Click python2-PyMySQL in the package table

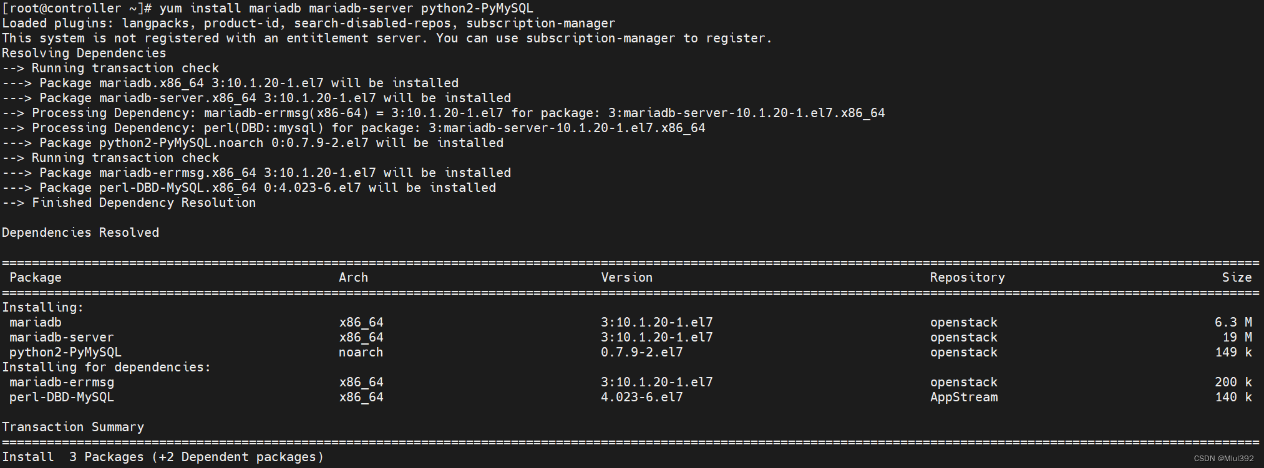tap(66, 352)
